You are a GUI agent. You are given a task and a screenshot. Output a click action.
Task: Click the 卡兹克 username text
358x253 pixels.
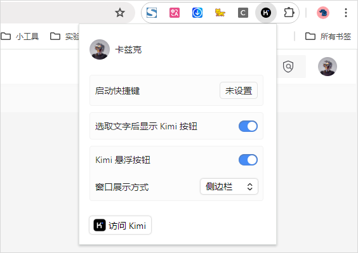128,49
